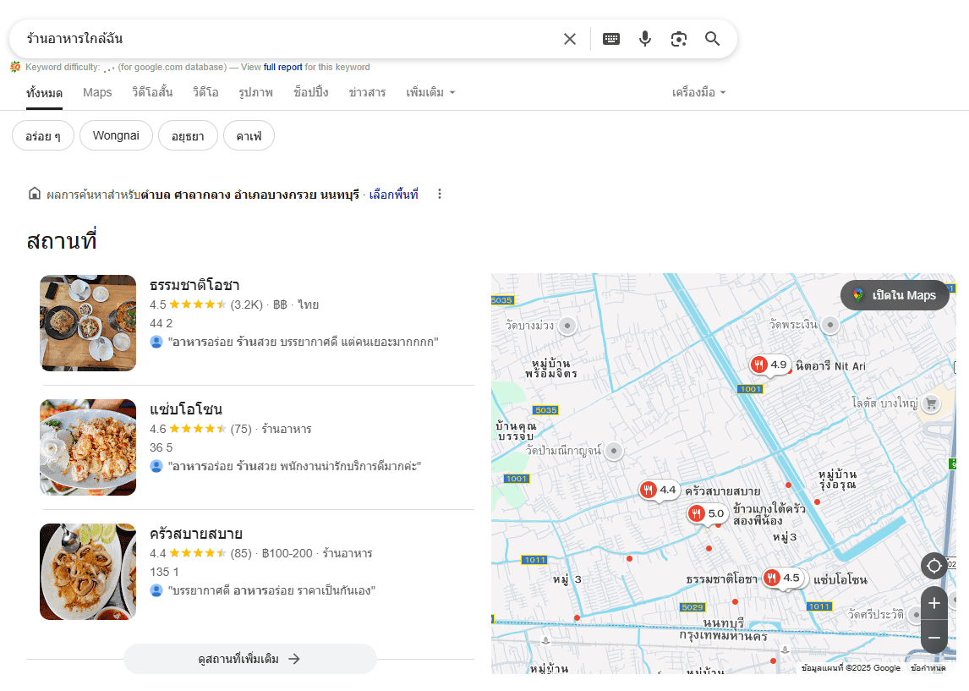Viewport: 969px width, 691px height.
Task: Click the โลตัส บางใหญ่ shopping cart marker
Action: tap(931, 403)
